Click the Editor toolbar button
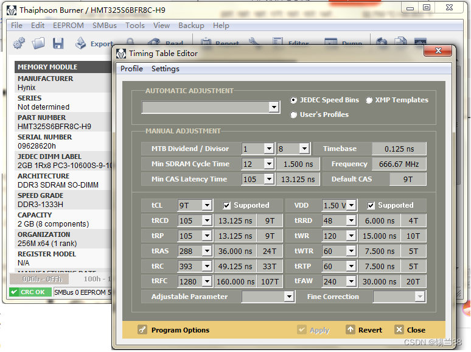 click(290, 43)
